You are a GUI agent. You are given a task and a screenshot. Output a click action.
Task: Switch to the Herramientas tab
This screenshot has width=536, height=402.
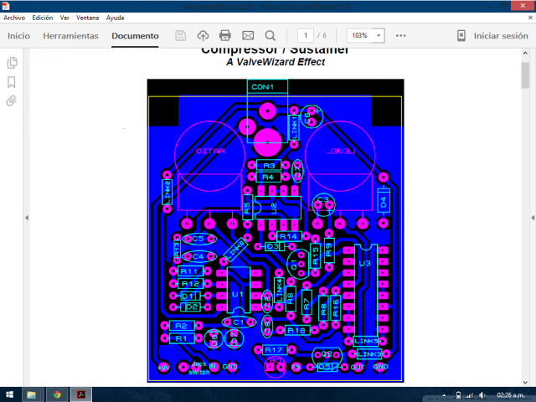coord(70,36)
